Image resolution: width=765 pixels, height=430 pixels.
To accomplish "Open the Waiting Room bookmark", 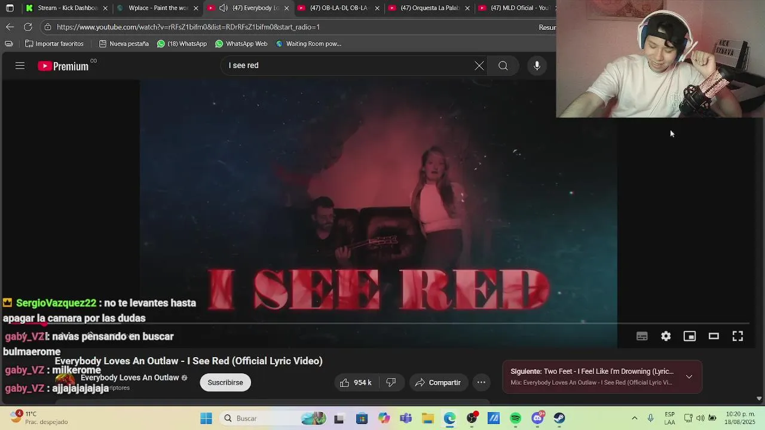I will (x=308, y=44).
